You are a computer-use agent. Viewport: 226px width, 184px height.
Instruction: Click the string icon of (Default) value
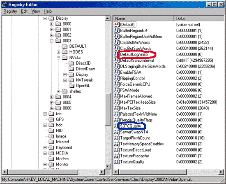117,24
